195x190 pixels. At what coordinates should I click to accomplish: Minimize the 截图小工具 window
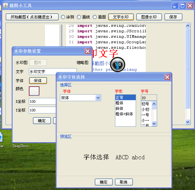[x=175, y=6]
